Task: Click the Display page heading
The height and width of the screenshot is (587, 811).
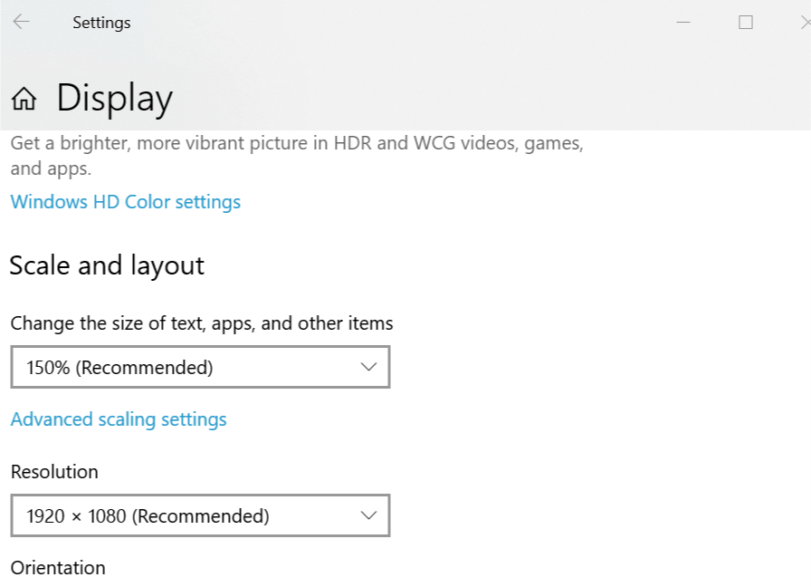Action: 114,99
